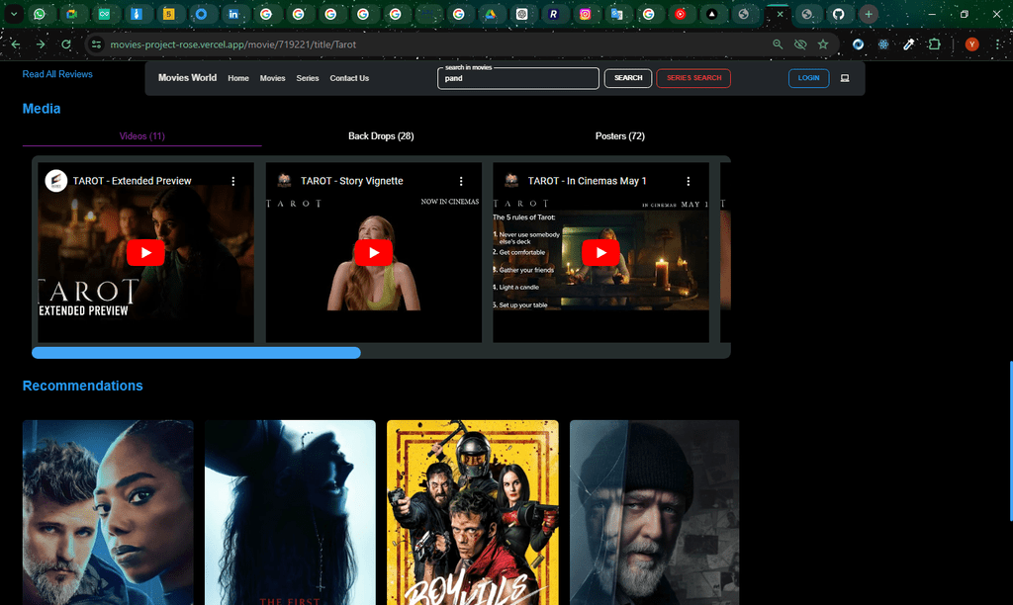The width and height of the screenshot is (1013, 605).
Task: Go back to previous page
Action: [16, 44]
